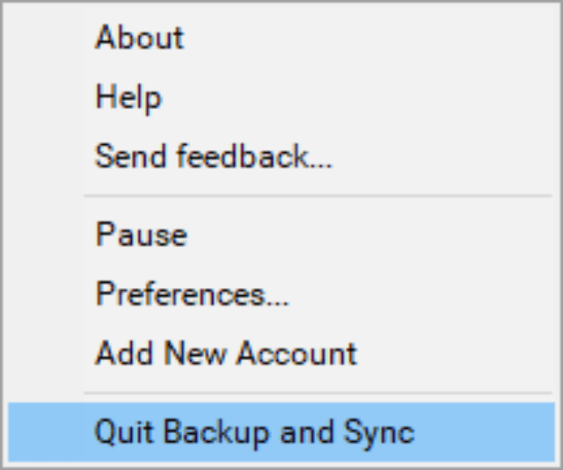Click the About item at the menu top
Image resolution: width=563 pixels, height=470 pixels.
pyautogui.click(x=140, y=39)
